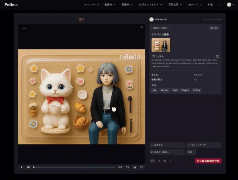
Task: Enter fullscreen video mode
Action: pyautogui.click(x=142, y=167)
